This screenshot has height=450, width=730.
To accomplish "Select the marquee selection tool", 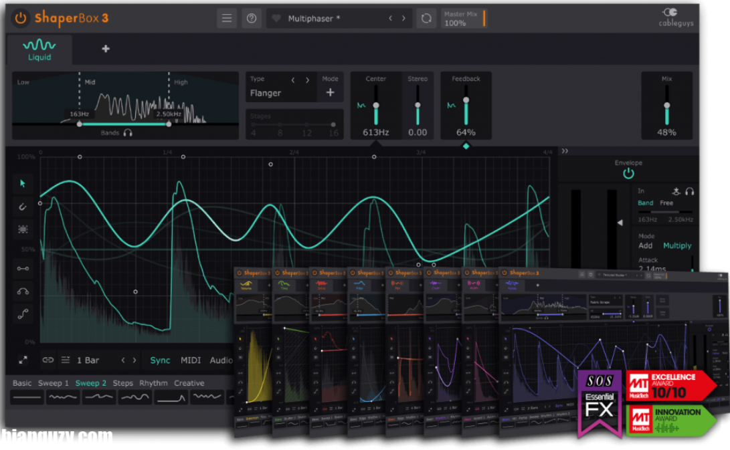I will click(x=23, y=229).
